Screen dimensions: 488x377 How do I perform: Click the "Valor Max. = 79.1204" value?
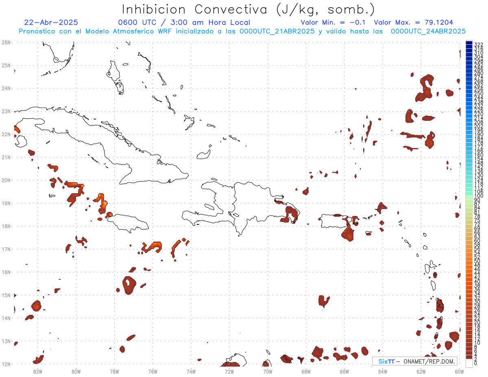[x=414, y=22]
